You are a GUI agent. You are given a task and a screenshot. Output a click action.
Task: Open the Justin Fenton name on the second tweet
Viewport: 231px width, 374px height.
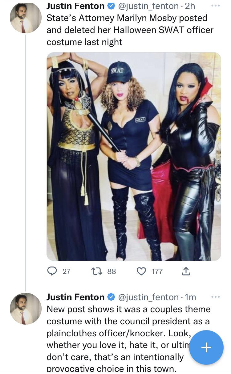[x=75, y=297]
